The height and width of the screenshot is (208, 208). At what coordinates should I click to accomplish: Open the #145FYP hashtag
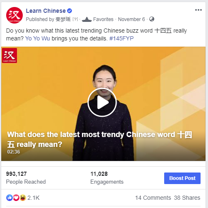coord(122,38)
